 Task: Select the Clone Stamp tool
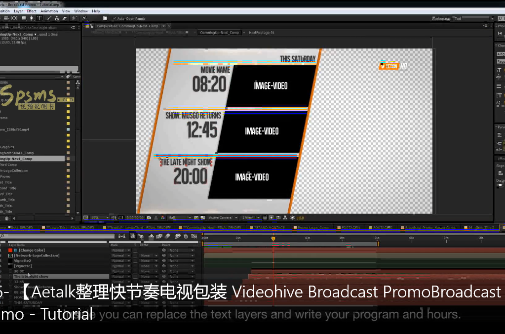point(57,18)
